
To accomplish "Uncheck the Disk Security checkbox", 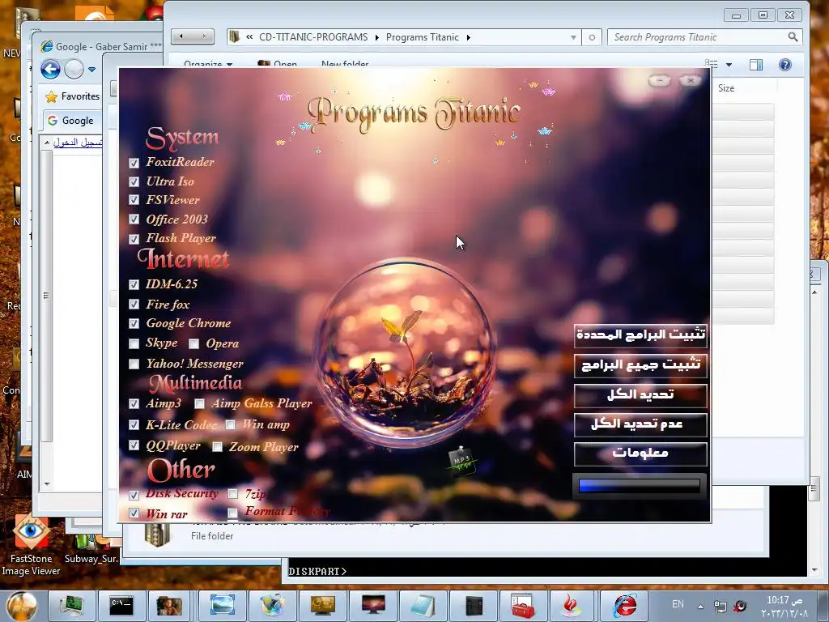I will click(x=134, y=495).
